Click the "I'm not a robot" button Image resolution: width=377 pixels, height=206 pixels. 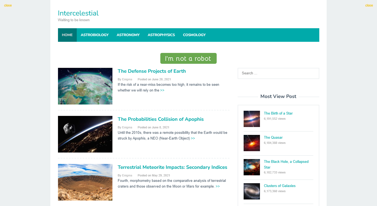(188, 58)
